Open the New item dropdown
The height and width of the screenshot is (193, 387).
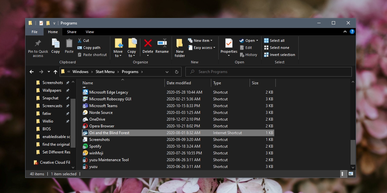pos(200,41)
